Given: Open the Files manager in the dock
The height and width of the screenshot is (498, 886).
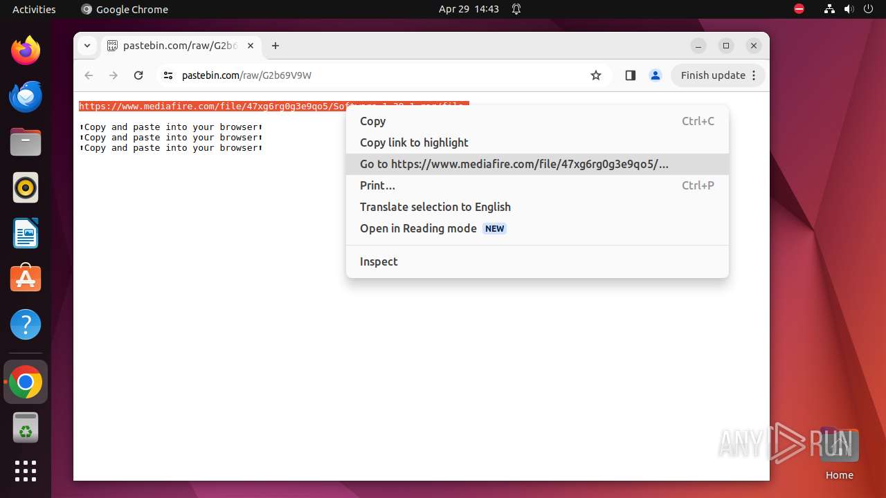Looking at the screenshot, I should coord(26,142).
